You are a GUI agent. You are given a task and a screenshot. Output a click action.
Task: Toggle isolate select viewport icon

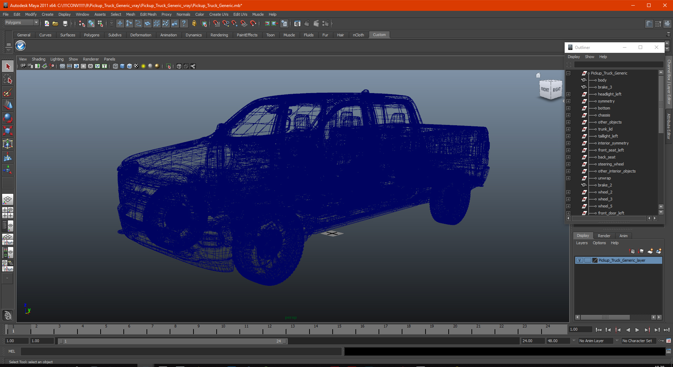click(169, 66)
